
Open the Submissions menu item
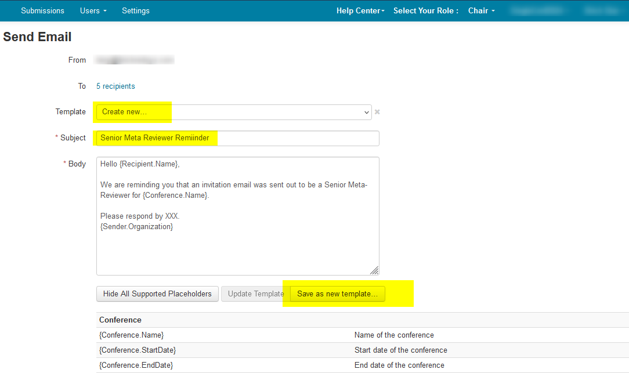coord(42,11)
